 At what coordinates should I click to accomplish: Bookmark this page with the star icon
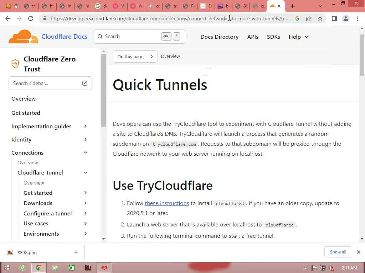click(x=320, y=18)
